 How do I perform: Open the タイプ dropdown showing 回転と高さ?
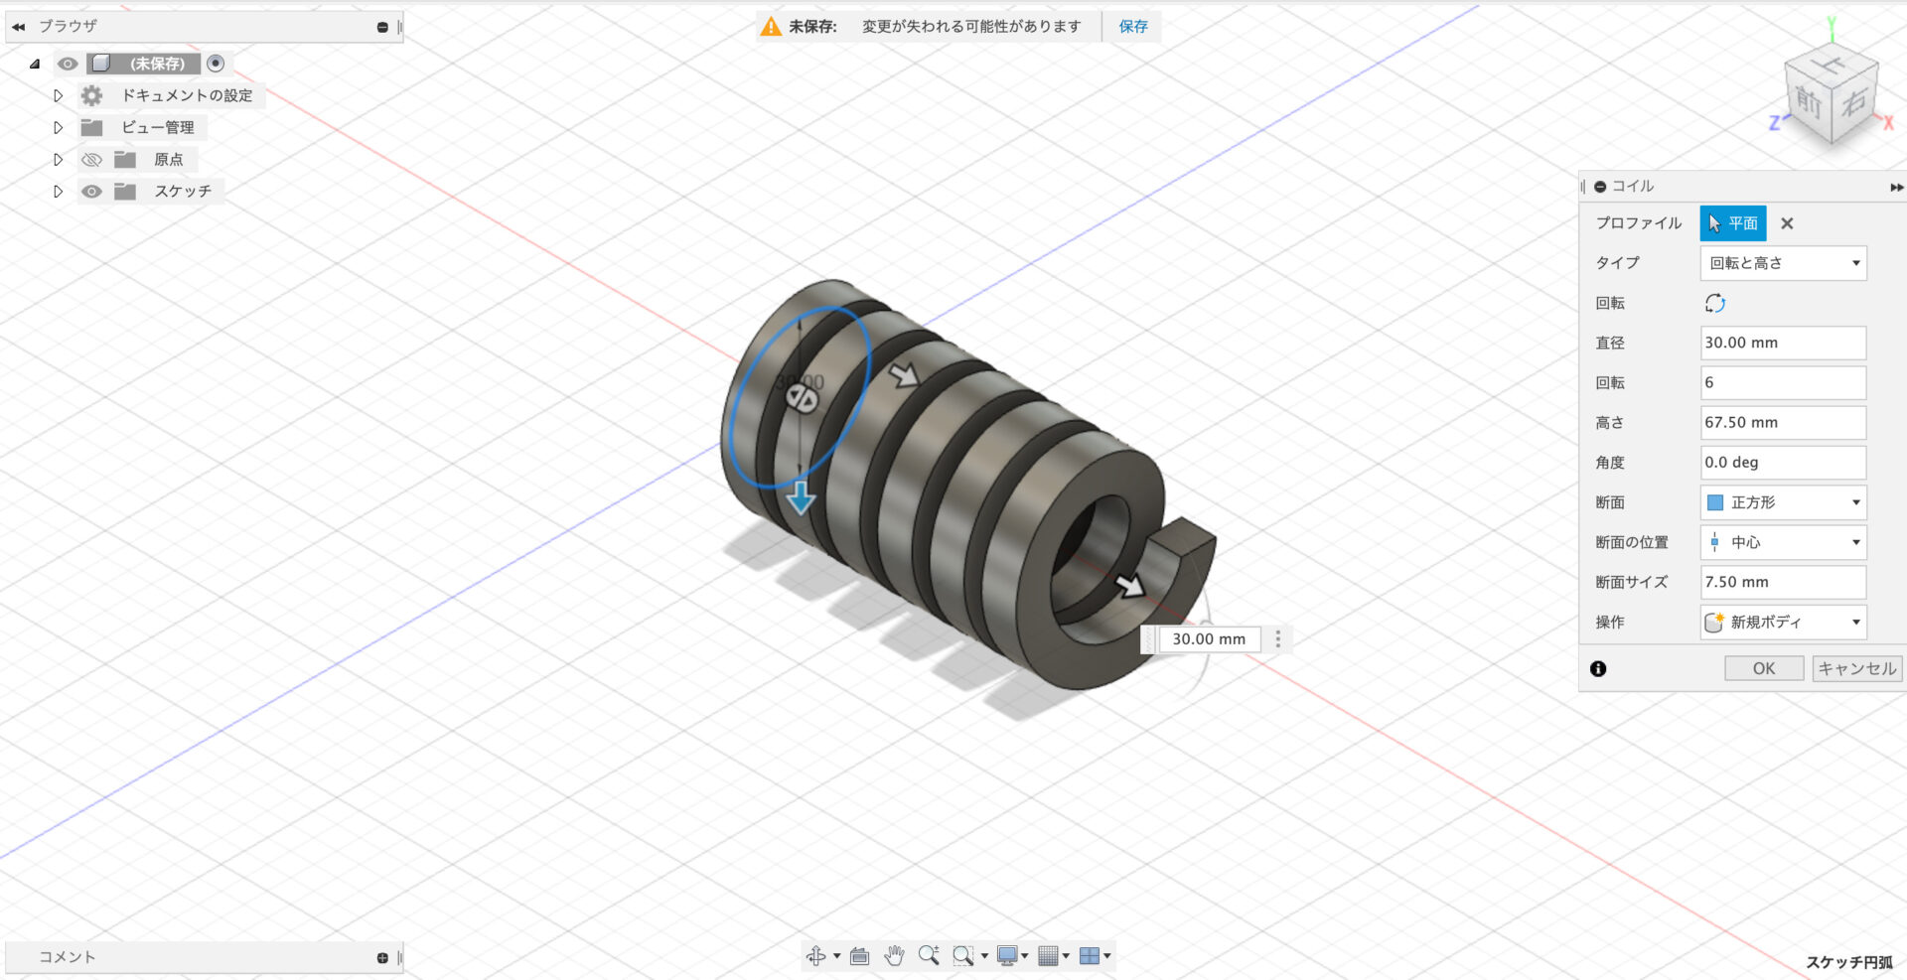[1783, 263]
